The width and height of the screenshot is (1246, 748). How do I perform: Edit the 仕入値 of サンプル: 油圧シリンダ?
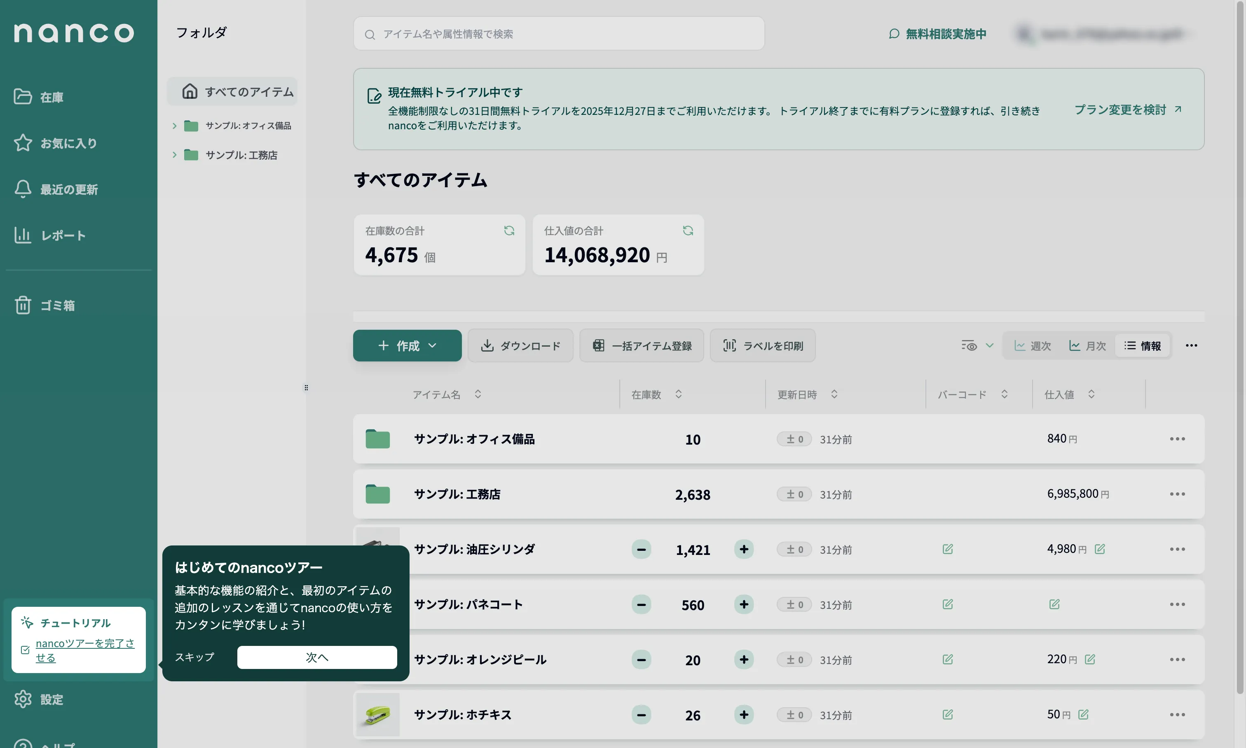1100,549
